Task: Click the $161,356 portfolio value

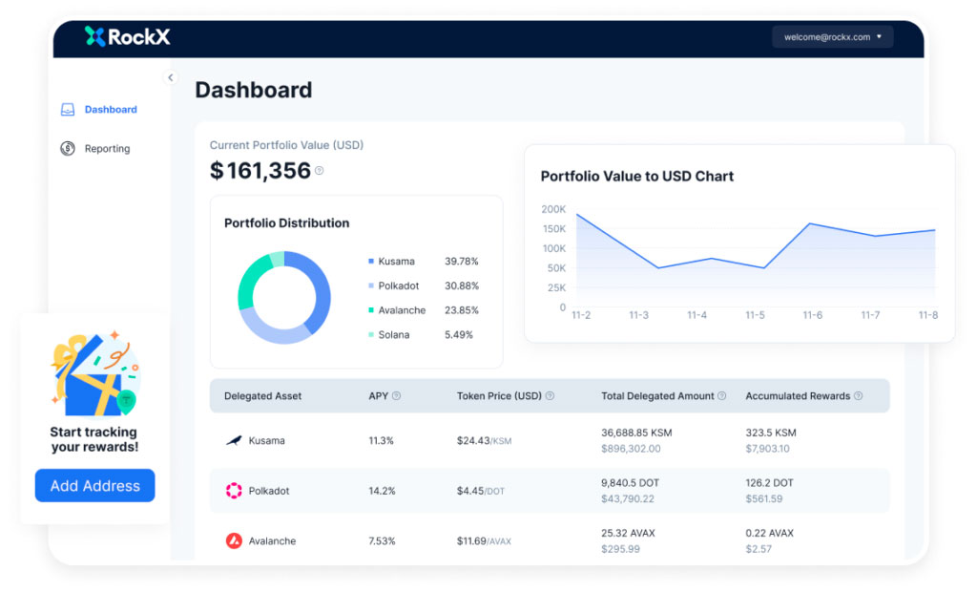Action: pyautogui.click(x=260, y=171)
